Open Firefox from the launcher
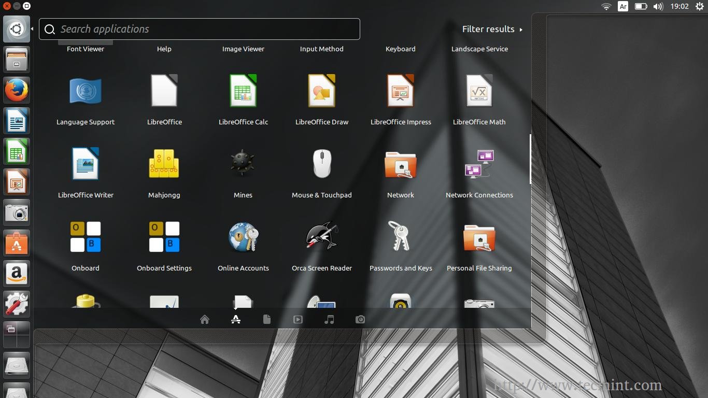The height and width of the screenshot is (398, 708). [17, 91]
